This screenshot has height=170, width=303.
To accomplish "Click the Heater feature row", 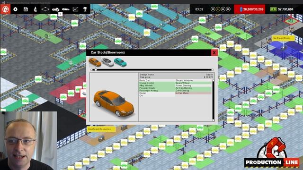I will click(x=157, y=93).
